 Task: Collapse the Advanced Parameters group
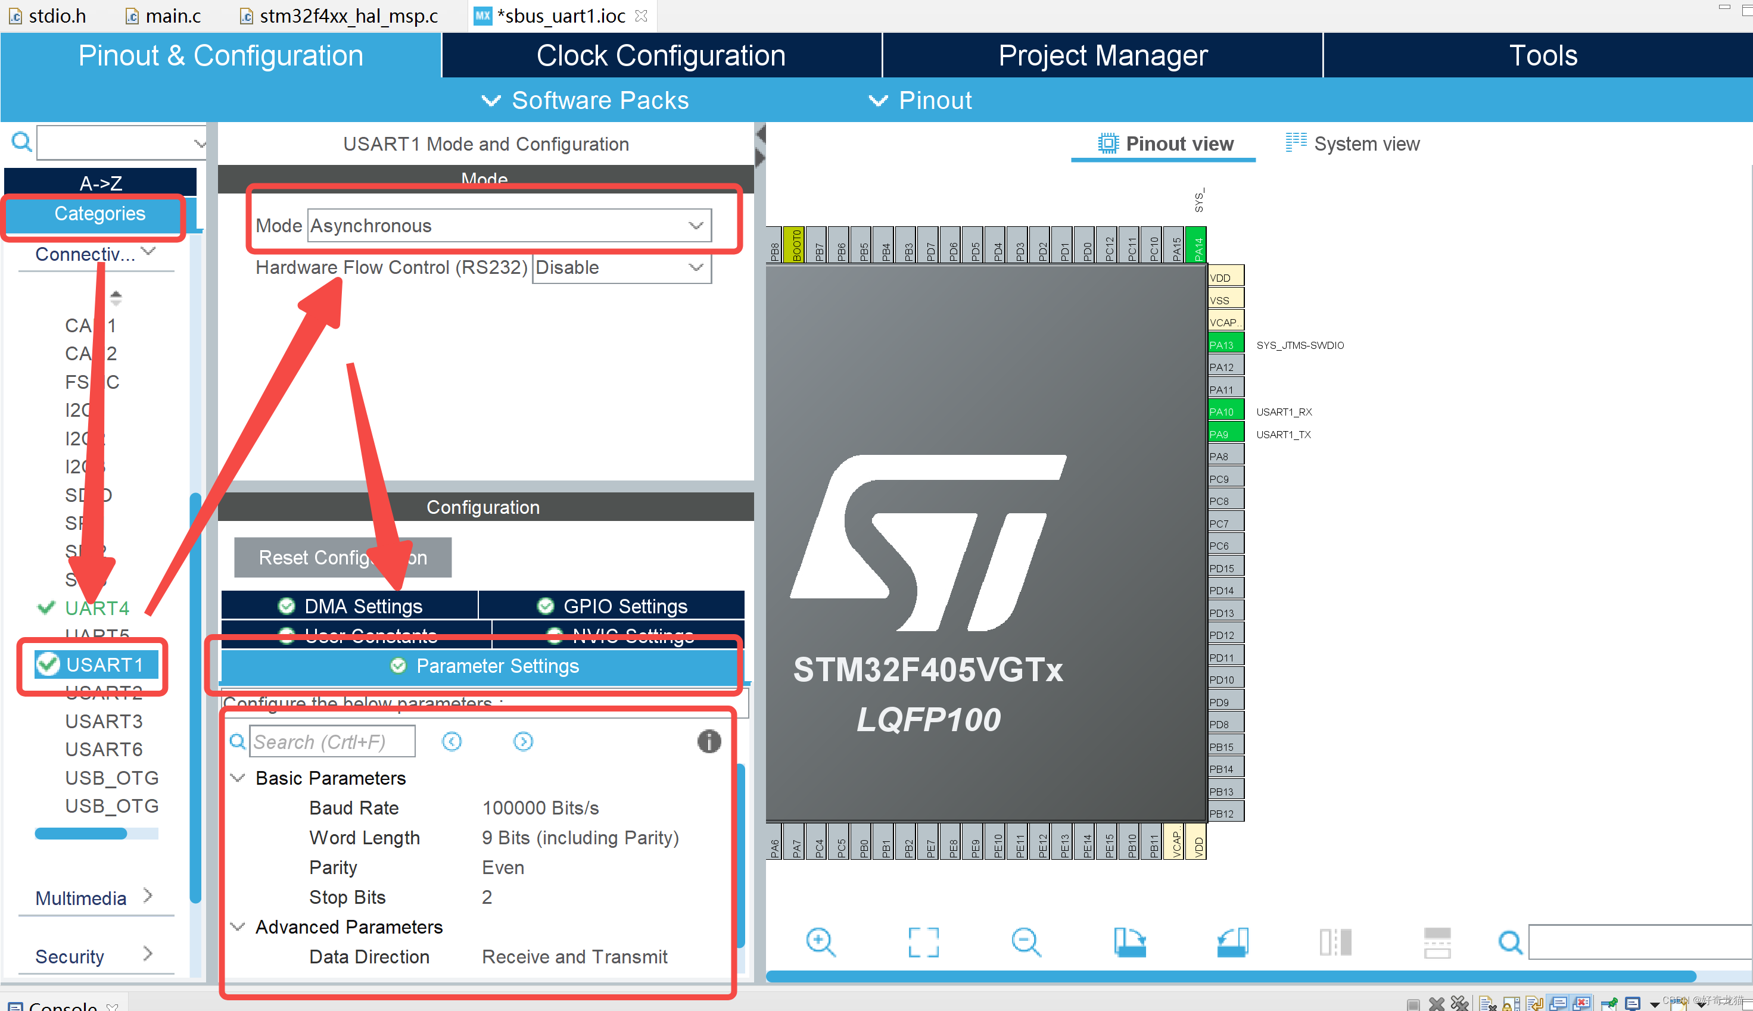pos(238,927)
